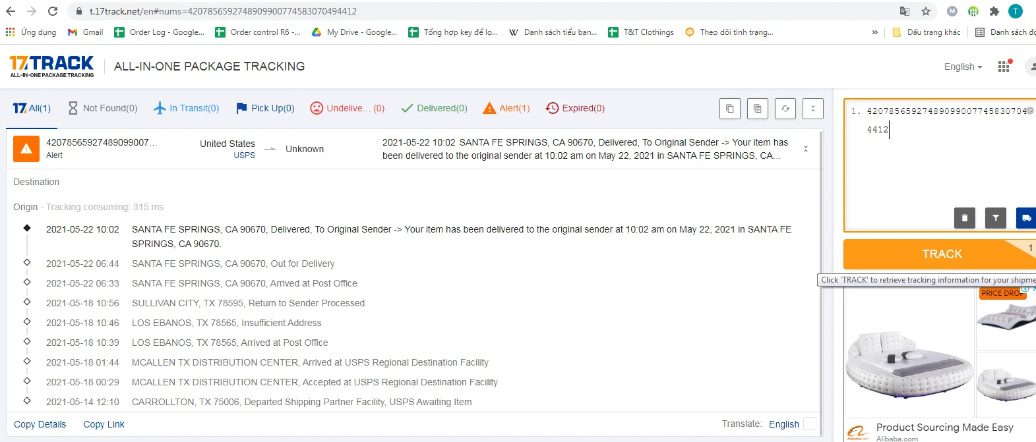Viewport: 1036px width, 442px height.
Task: Open Gmail bookmark
Action: click(85, 32)
